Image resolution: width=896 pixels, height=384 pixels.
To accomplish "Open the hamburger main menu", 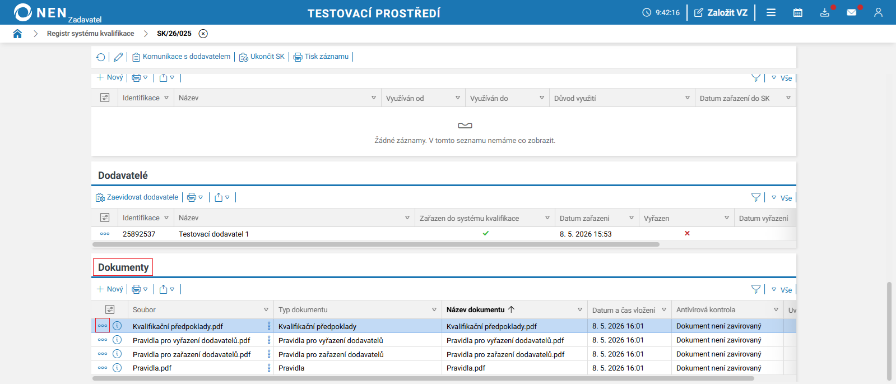I will tap(771, 12).
